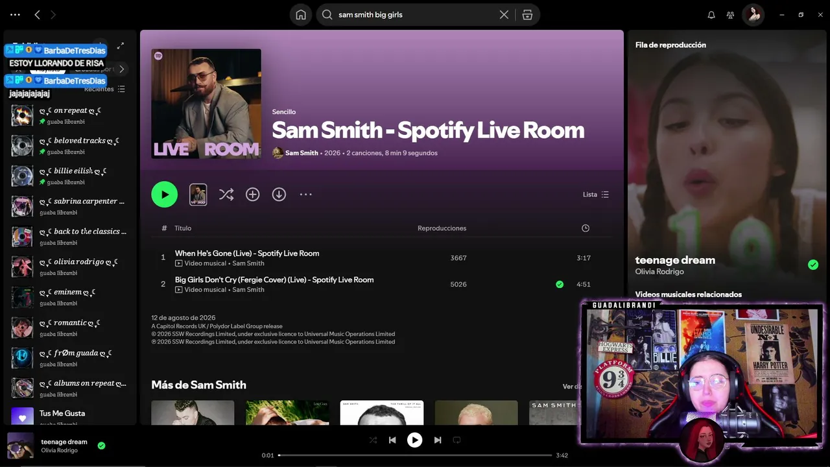Open the 'frØm guada' playlist
Viewport: 830px width, 467px height.
[70, 358]
